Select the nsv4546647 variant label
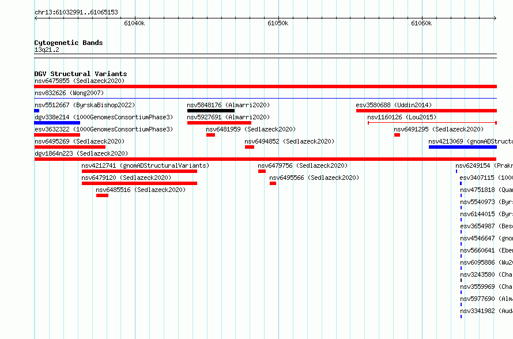This screenshot has height=339, width=513. pyautogui.click(x=486, y=238)
